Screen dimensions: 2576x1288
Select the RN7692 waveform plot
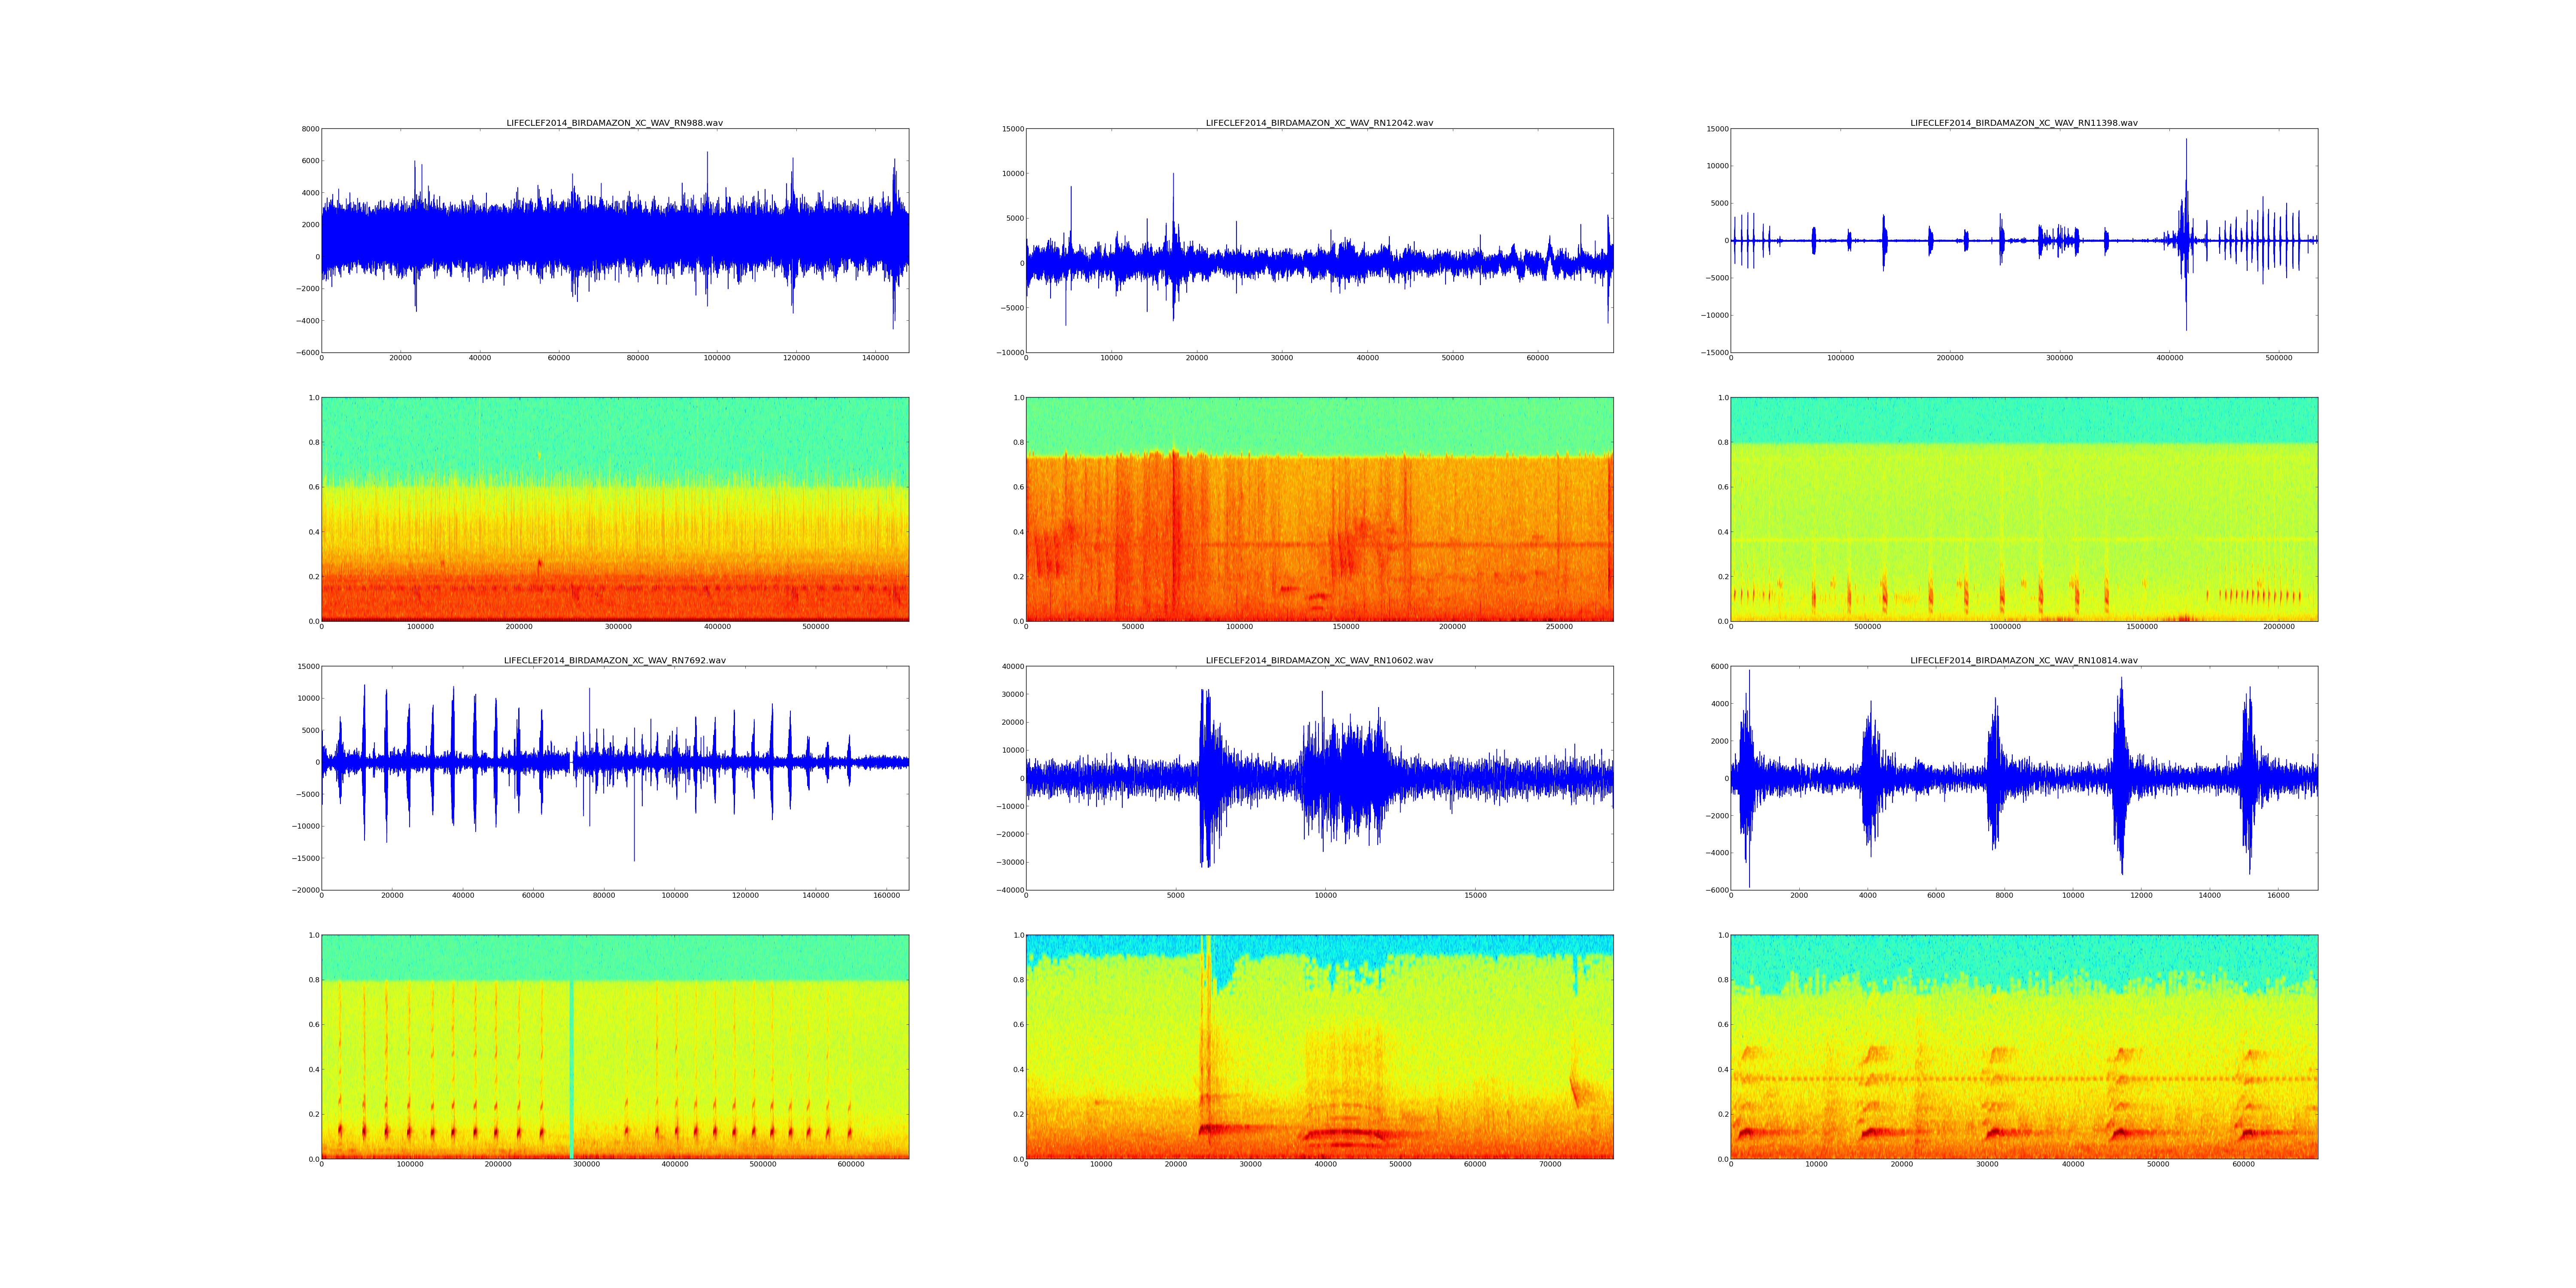(614, 777)
